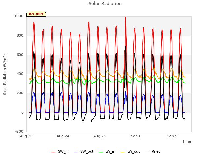The width and height of the screenshot is (211, 158).
Task: Click the Sep 5 x-axis label
Action: (x=172, y=136)
